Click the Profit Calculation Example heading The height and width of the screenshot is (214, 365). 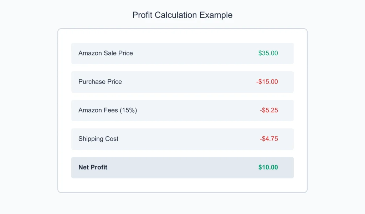click(x=182, y=15)
